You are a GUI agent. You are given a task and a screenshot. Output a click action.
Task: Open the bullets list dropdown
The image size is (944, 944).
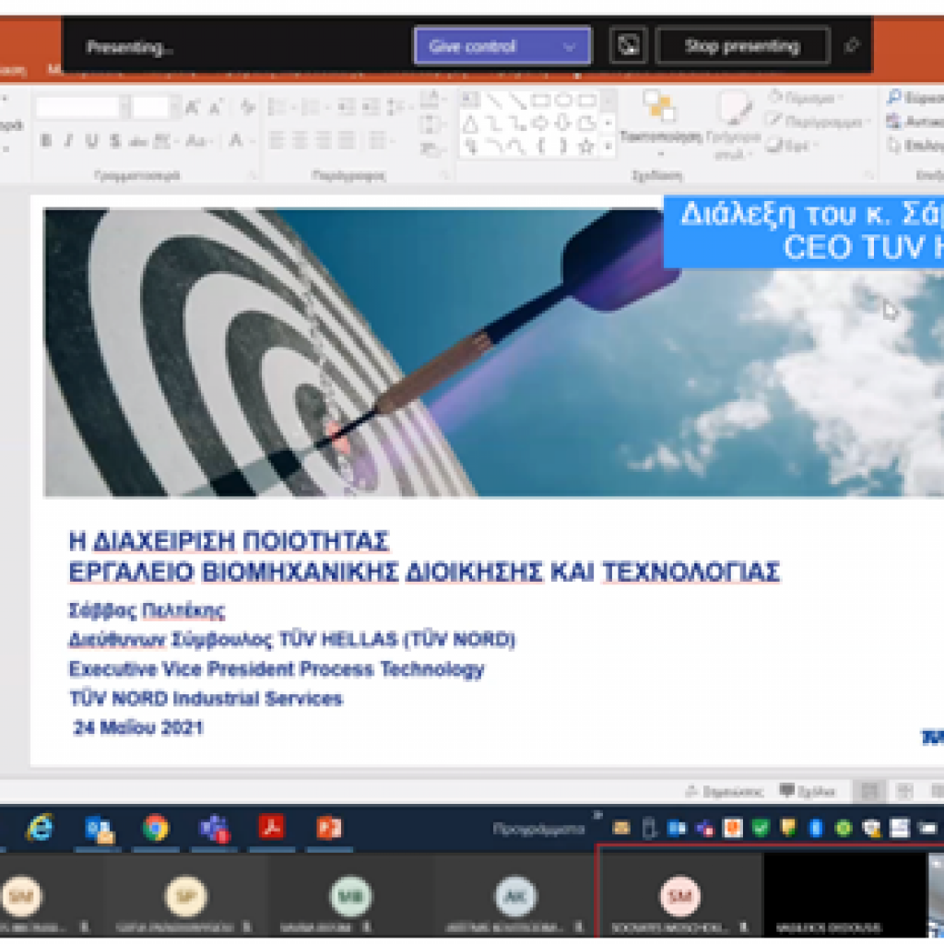tap(280, 107)
